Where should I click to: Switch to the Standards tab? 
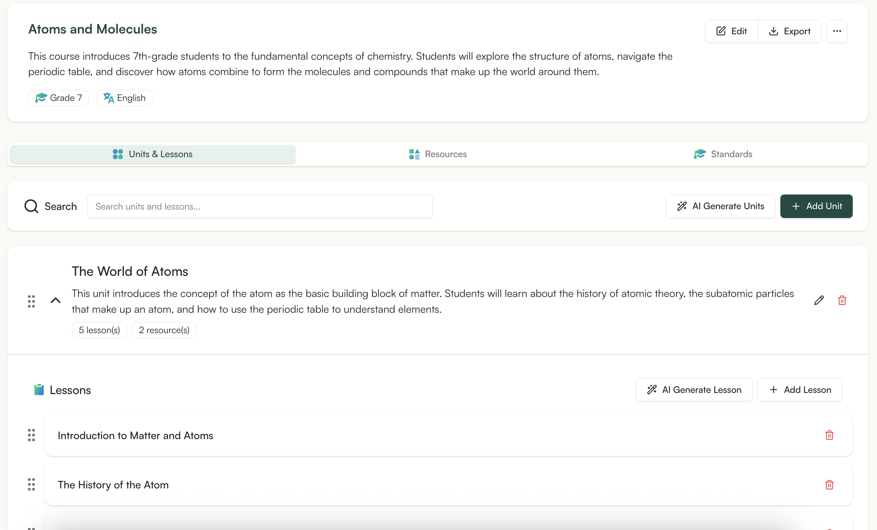point(723,154)
